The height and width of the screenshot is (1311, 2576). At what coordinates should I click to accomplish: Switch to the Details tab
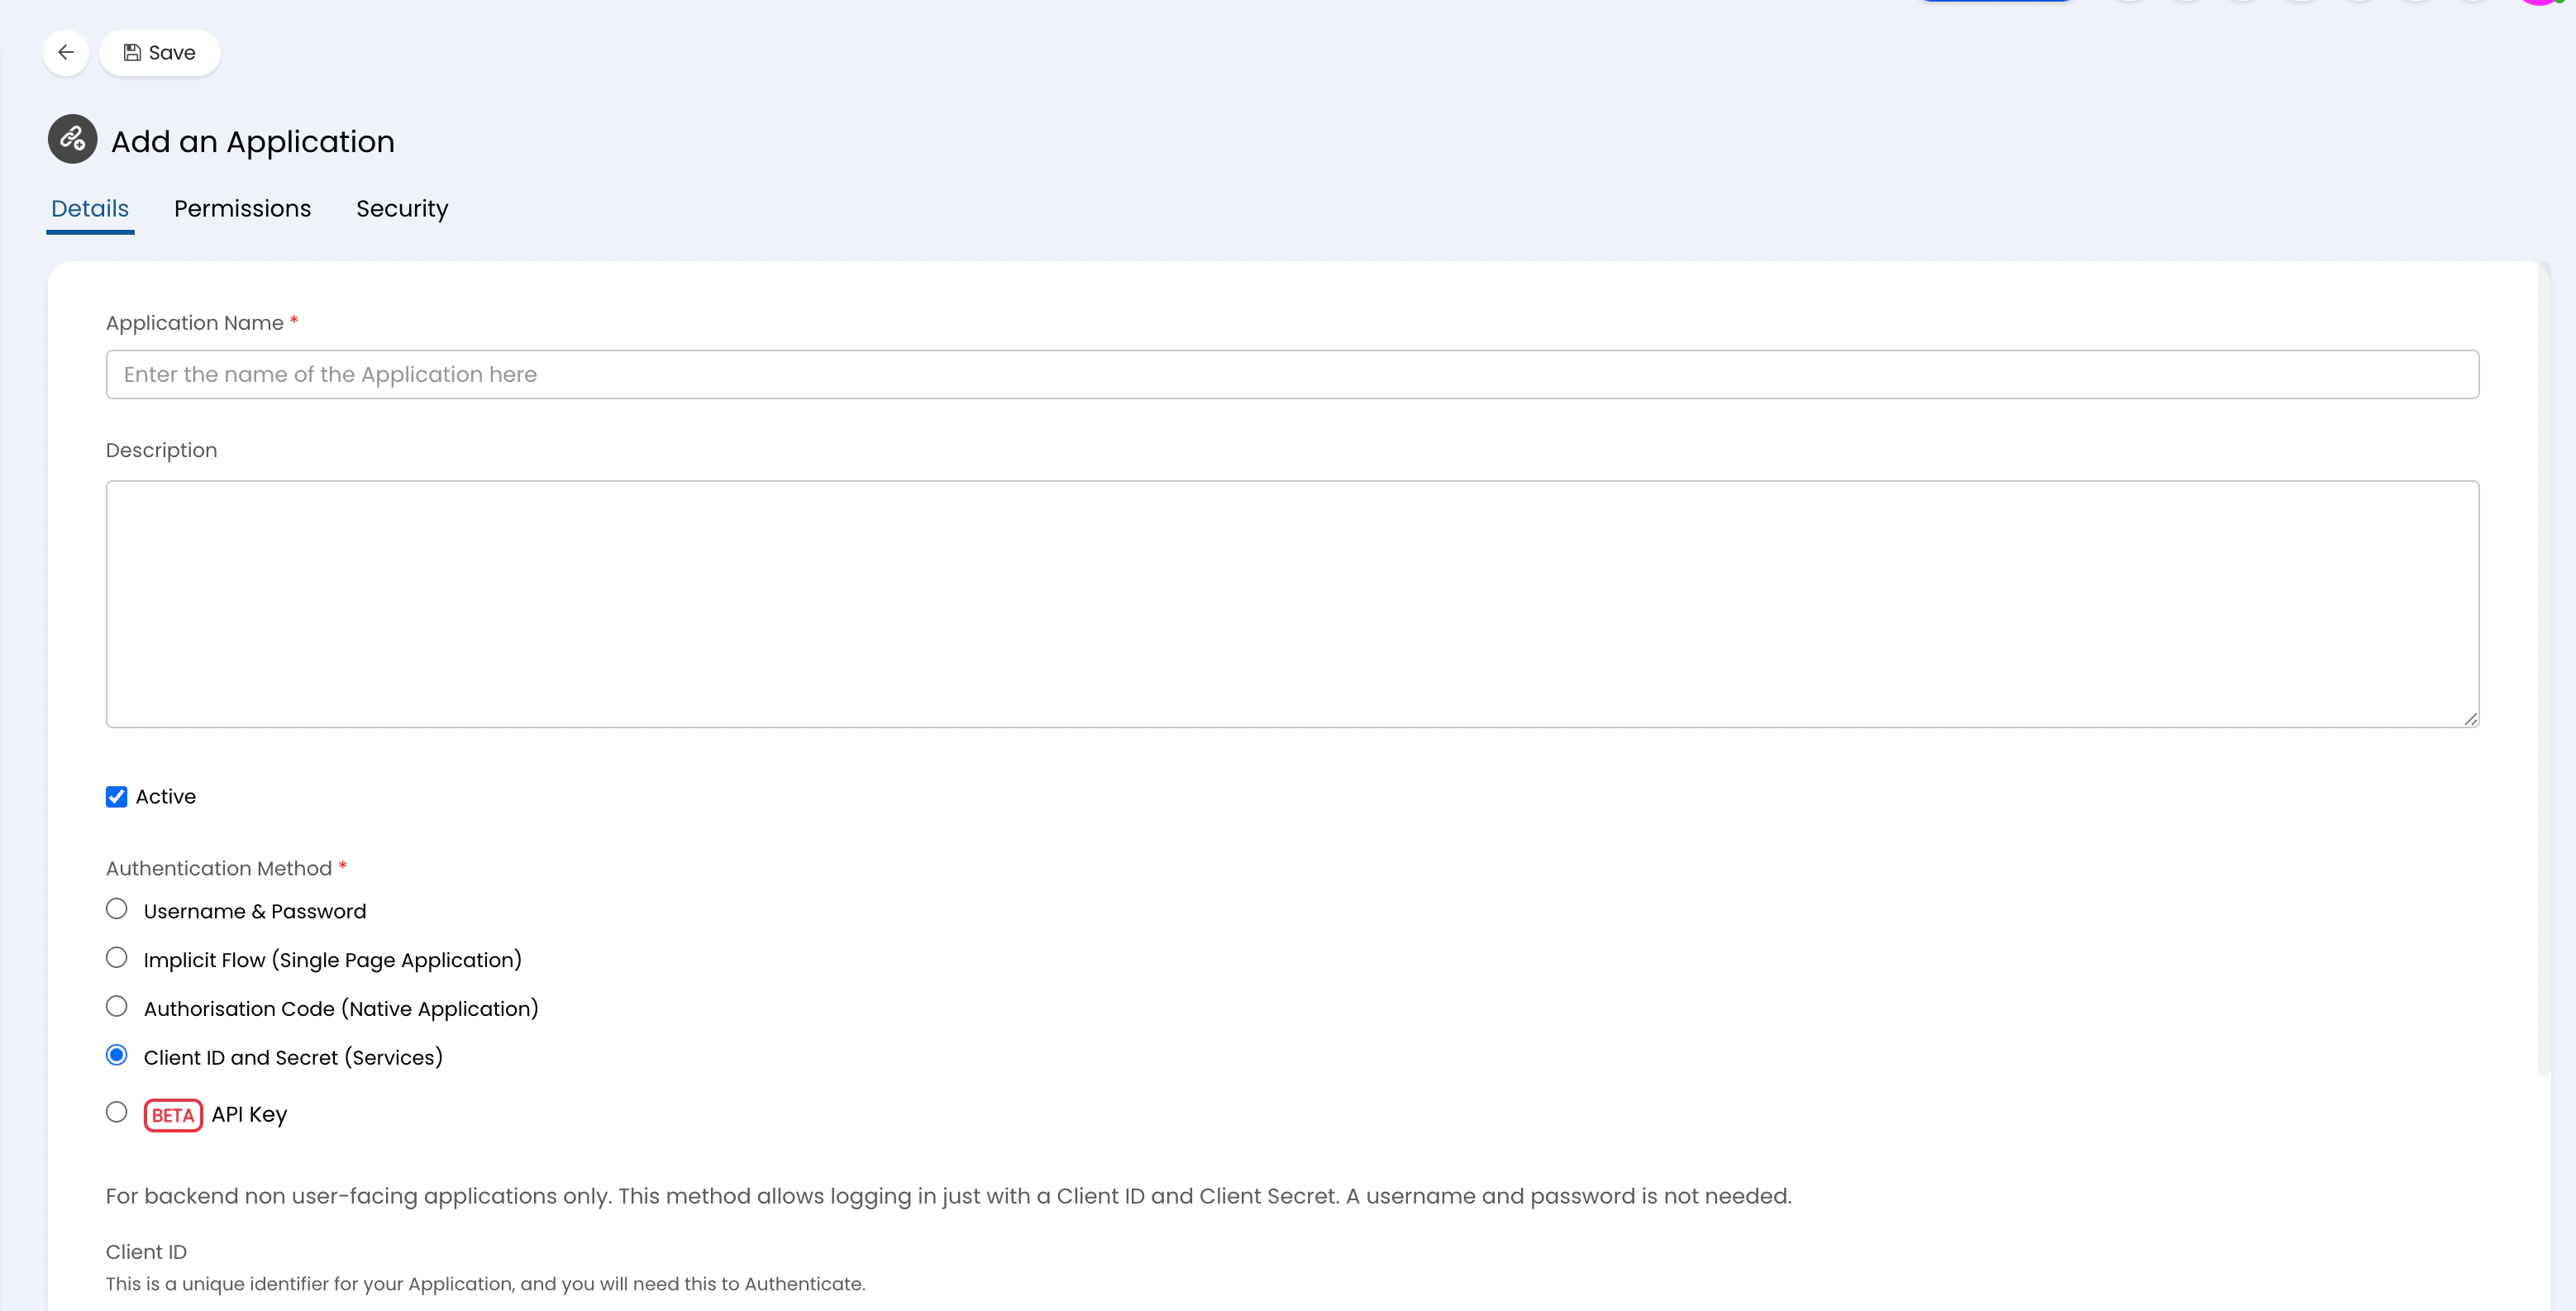[90, 208]
